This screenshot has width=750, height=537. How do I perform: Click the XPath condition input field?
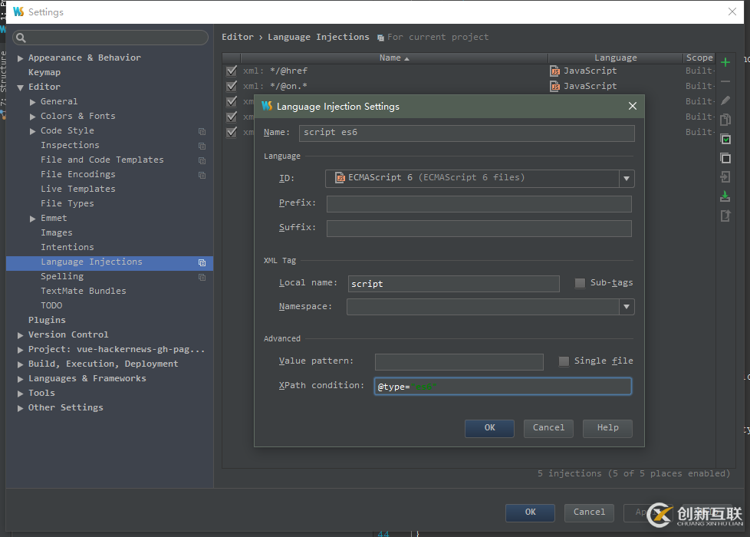503,387
